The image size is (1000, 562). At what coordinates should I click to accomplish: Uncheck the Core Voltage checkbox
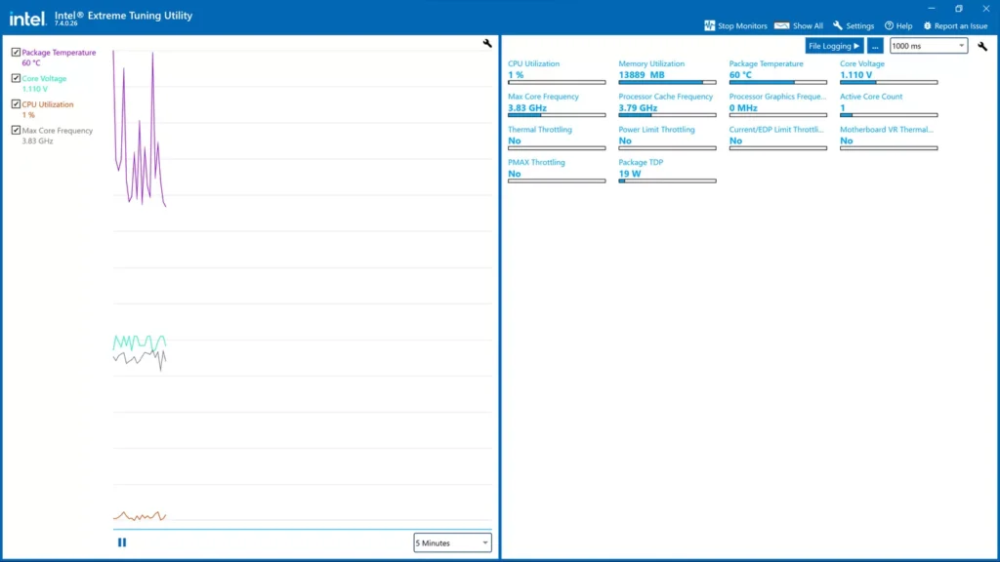(16, 78)
